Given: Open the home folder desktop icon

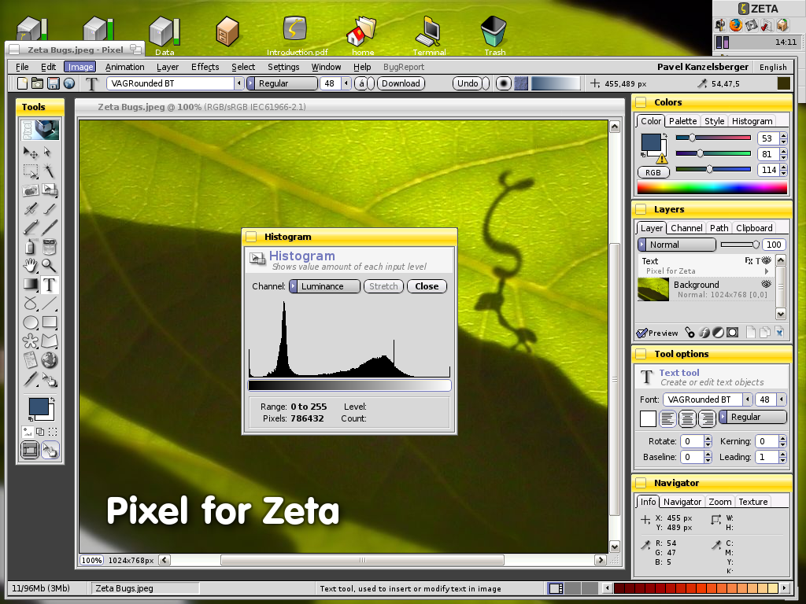Looking at the screenshot, I should click(x=362, y=35).
